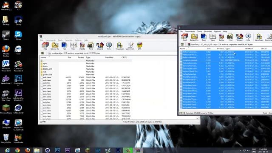Screen dimensions: 272x153
Task: Go up one level in modpack.jar window
Action: (x=42, y=53)
